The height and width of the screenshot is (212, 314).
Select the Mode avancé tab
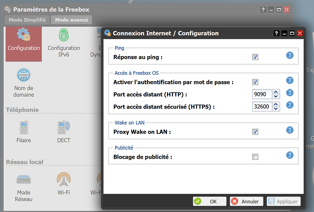[71, 20]
